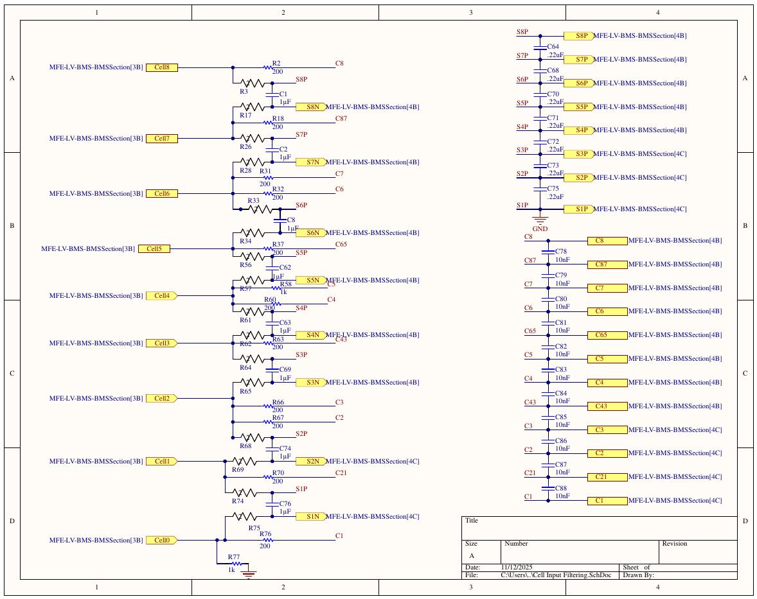
Task: Select the R58 1k resistor
Action: tap(276, 288)
